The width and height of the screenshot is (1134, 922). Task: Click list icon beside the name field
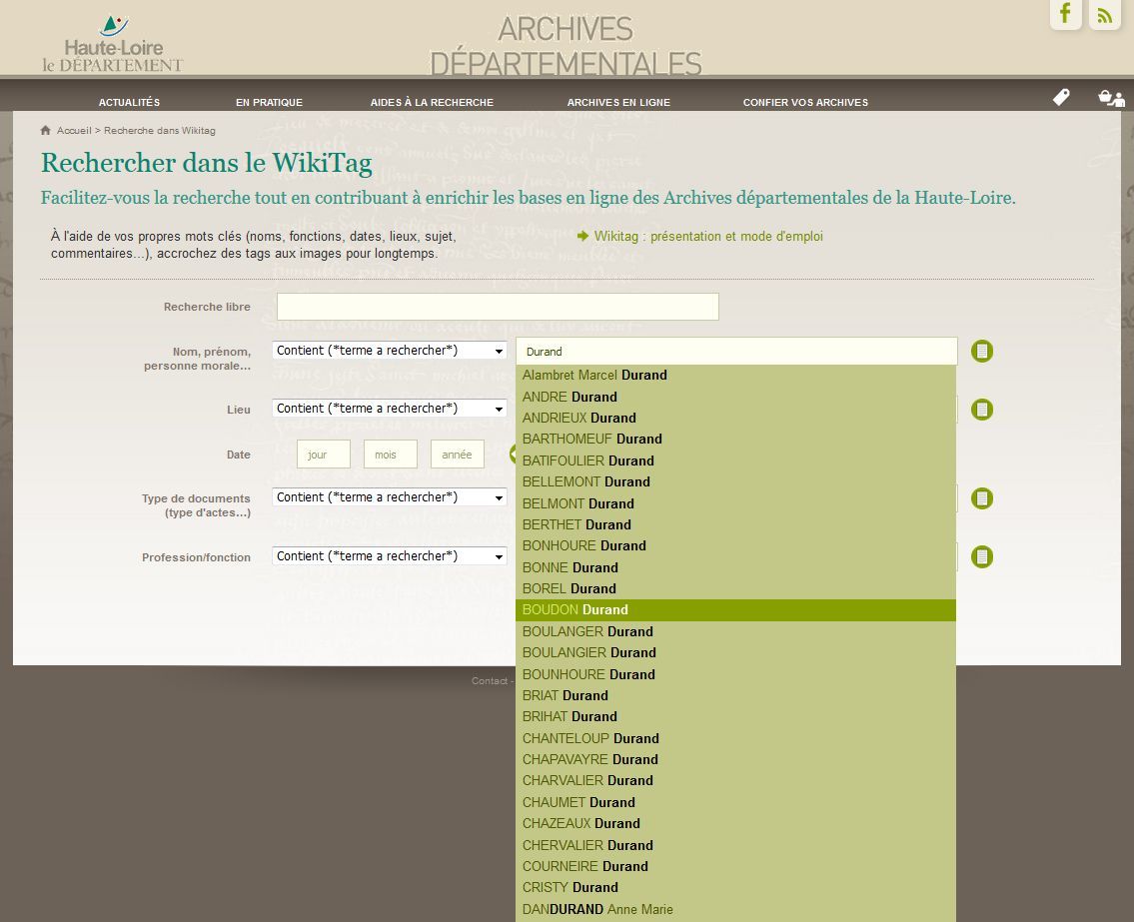pyautogui.click(x=982, y=352)
